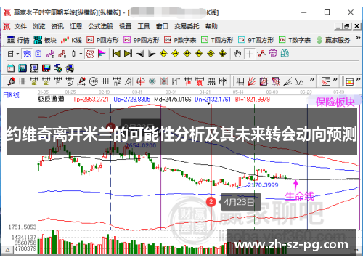Viewport: 363px width, 263px height.
Task: Click yellow diamond with left arrow
Action: 163,54
